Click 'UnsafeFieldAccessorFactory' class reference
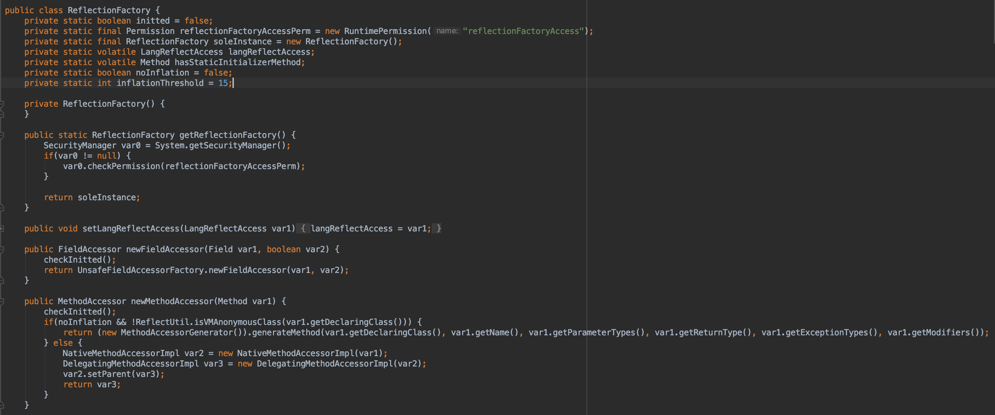995x415 pixels. pos(141,270)
